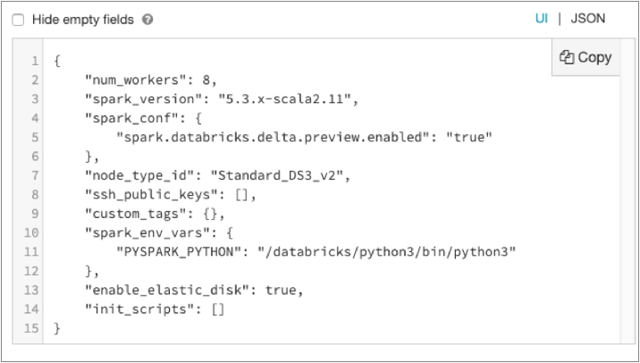Click line number 8 in the gutter
Screen dimensions: 640x363
(x=34, y=195)
